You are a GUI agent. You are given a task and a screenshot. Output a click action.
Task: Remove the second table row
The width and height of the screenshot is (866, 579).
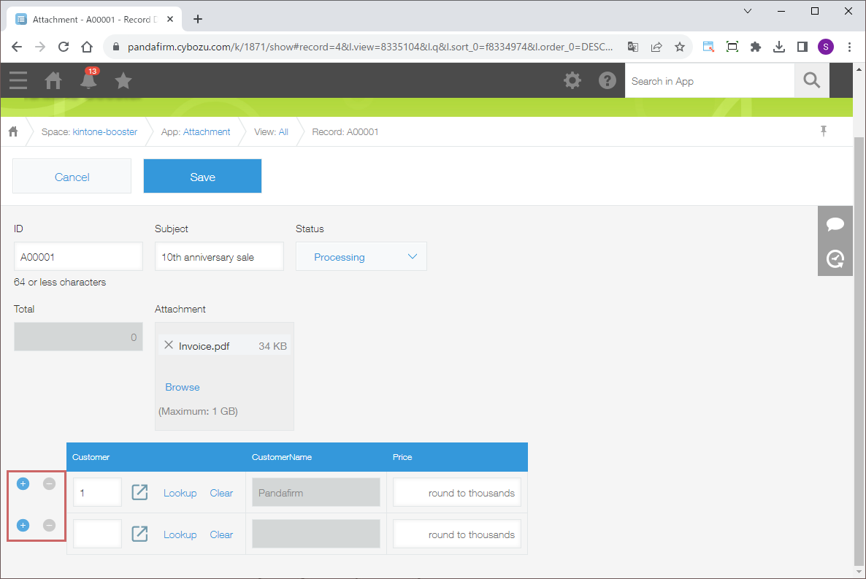tap(49, 525)
